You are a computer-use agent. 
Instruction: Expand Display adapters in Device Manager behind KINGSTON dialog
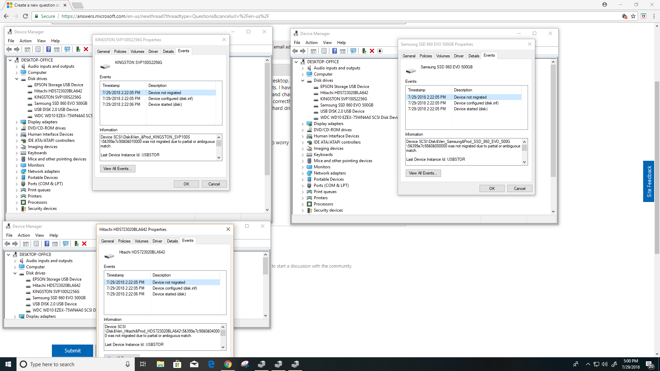click(x=16, y=122)
